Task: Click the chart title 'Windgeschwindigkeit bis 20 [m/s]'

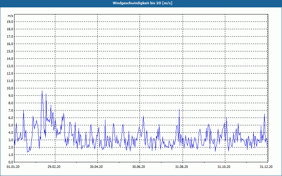Action: point(142,3)
